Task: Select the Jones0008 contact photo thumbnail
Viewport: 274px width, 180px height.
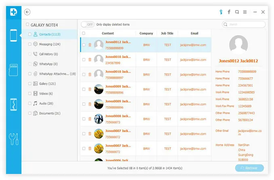Action: pos(99,119)
